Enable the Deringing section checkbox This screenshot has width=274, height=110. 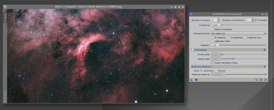click(193, 50)
